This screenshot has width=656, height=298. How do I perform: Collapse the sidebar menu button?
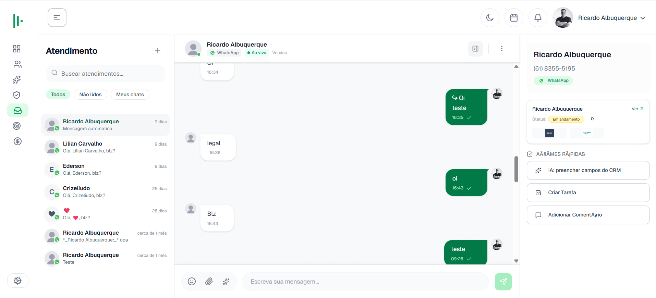tap(57, 18)
